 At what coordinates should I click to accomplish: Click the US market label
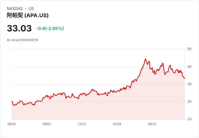pos(31,9)
